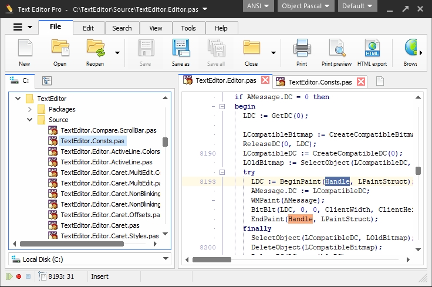The height and width of the screenshot is (287, 432).
Task: Collapse the code fold at begin
Action: coord(222,107)
